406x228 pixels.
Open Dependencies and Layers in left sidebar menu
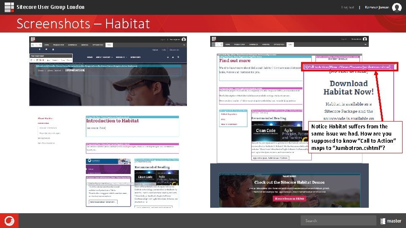(x=50, y=133)
